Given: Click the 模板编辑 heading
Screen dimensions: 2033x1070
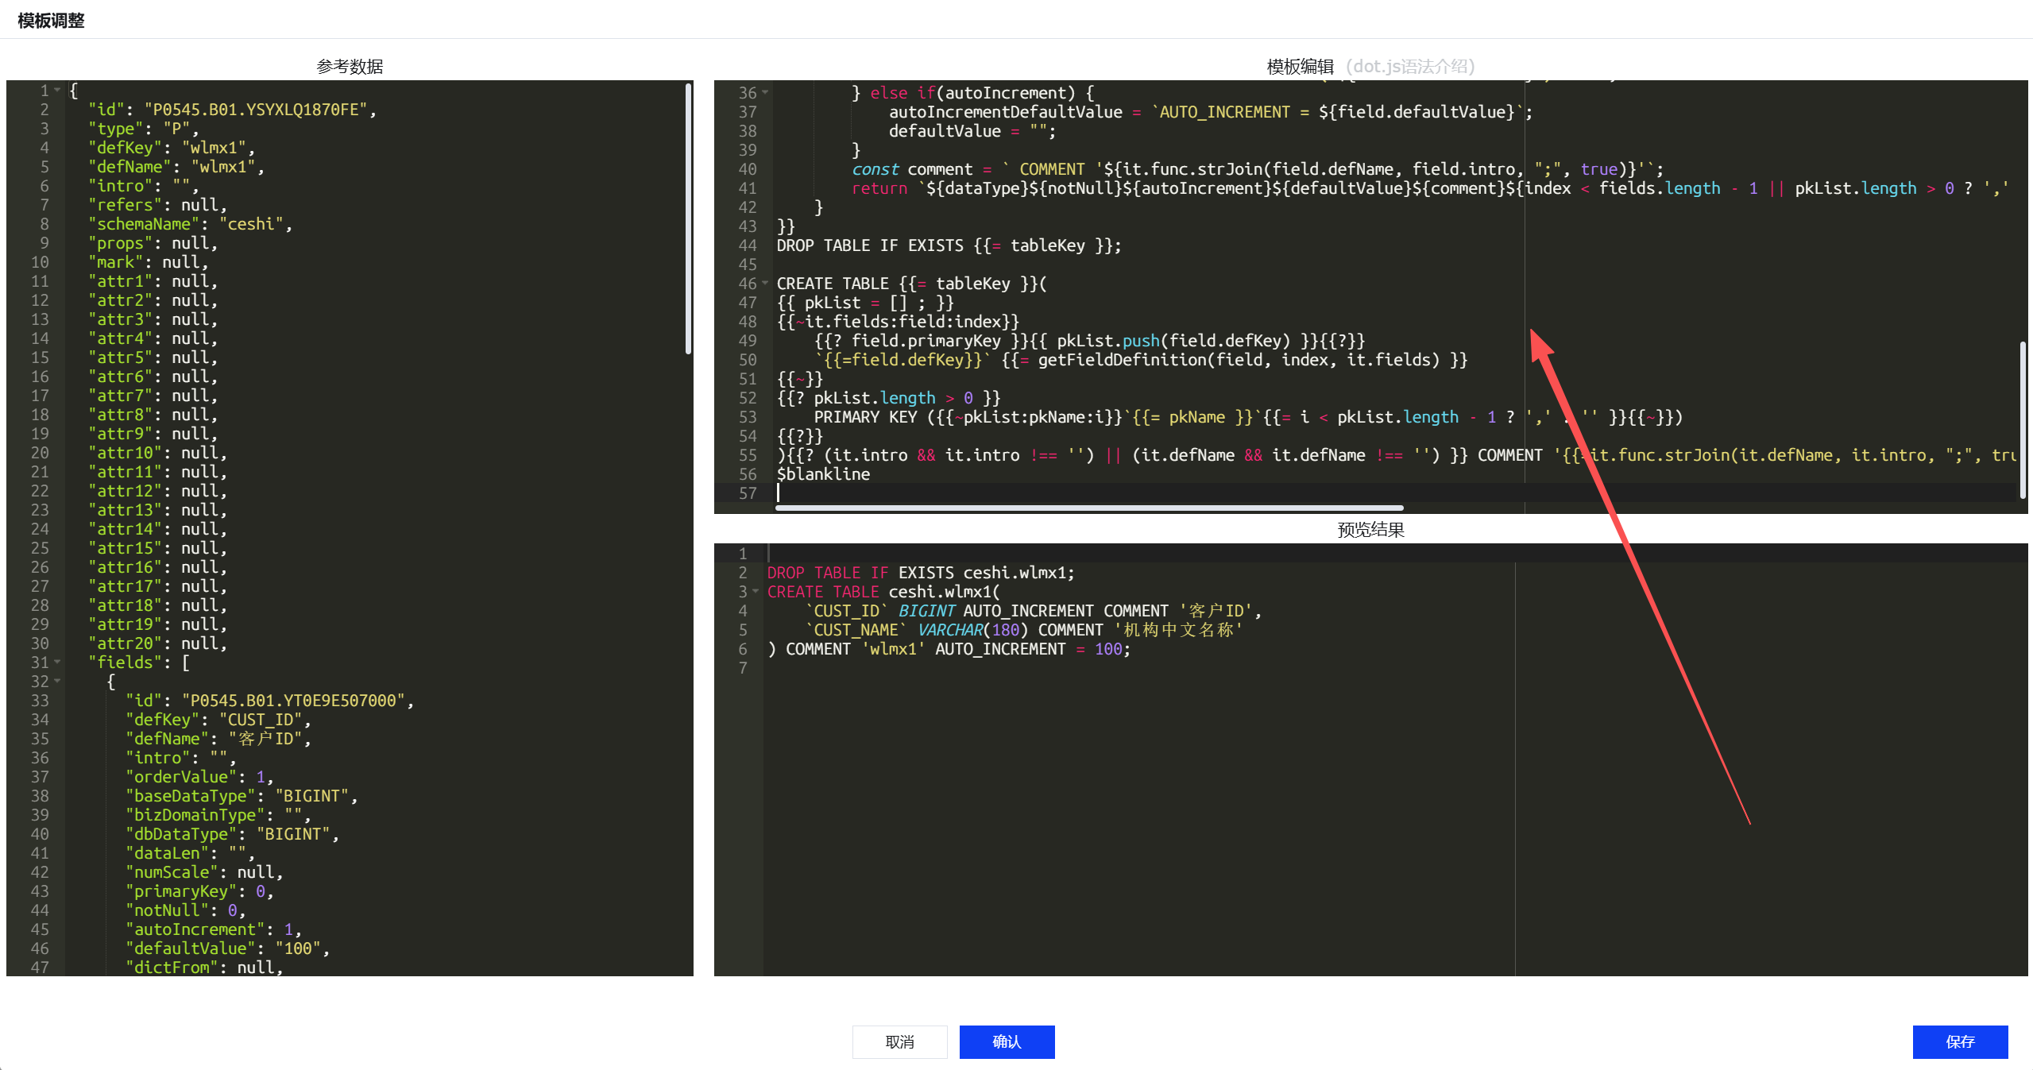Looking at the screenshot, I should 1300,66.
